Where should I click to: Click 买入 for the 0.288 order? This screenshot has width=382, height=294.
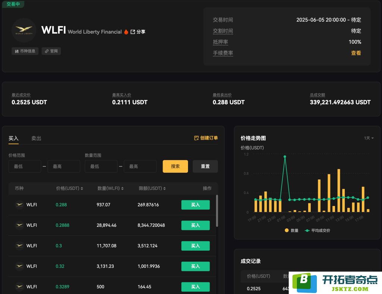point(195,205)
